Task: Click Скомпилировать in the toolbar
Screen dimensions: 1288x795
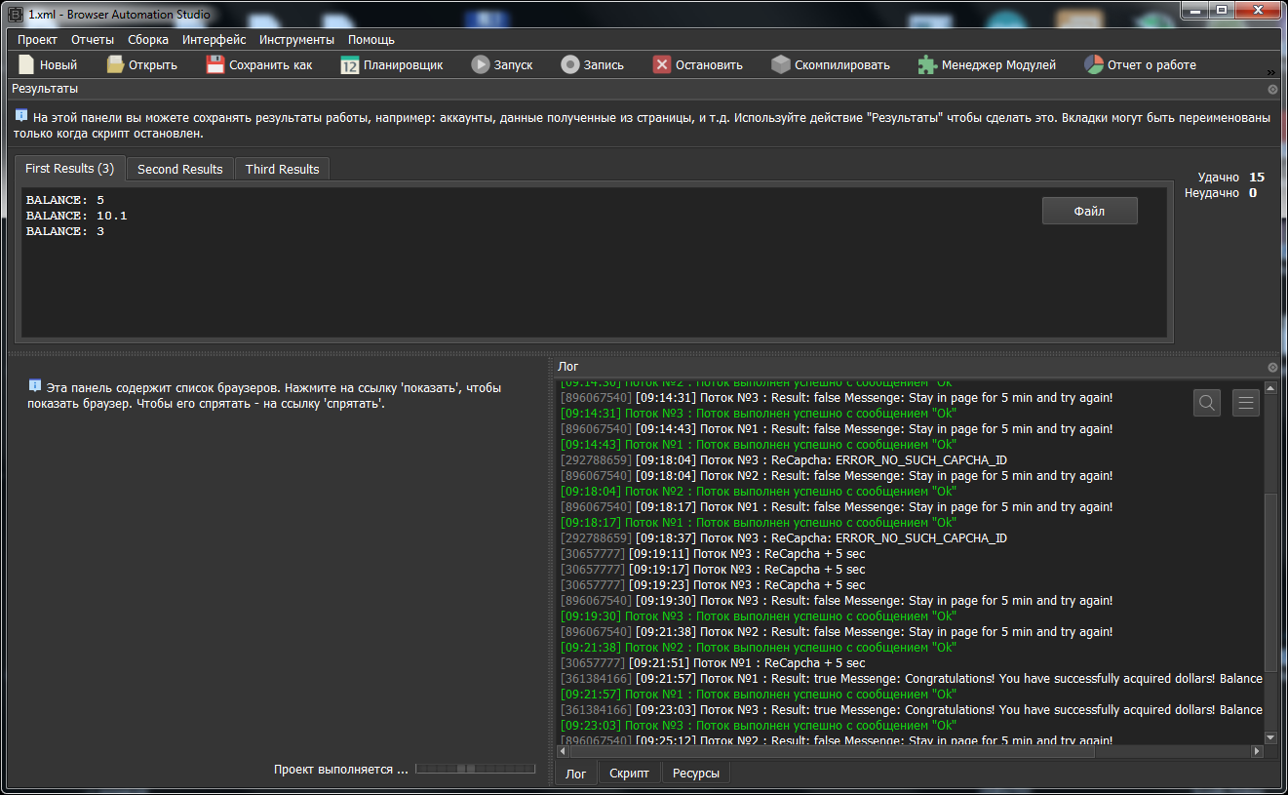Action: 831,64
